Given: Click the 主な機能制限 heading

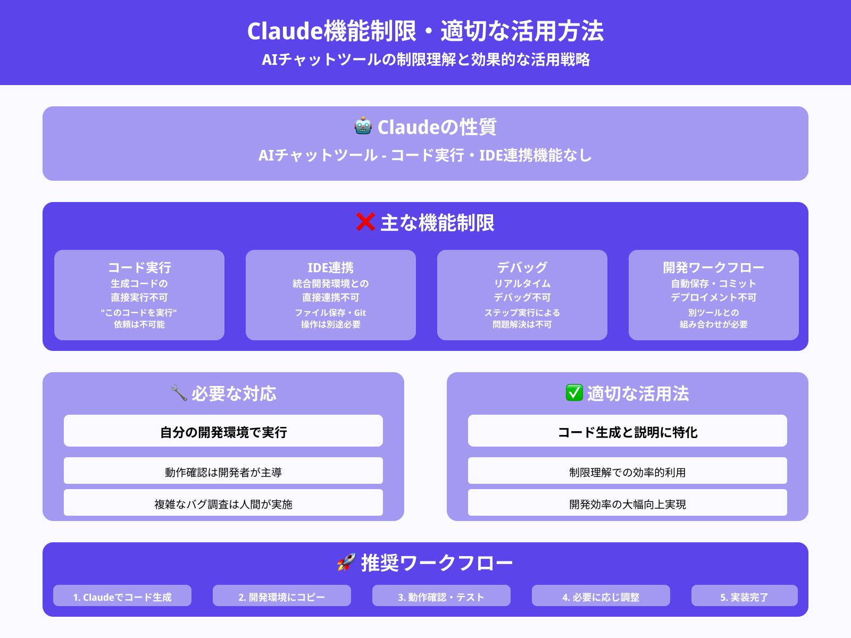Looking at the screenshot, I should [437, 223].
